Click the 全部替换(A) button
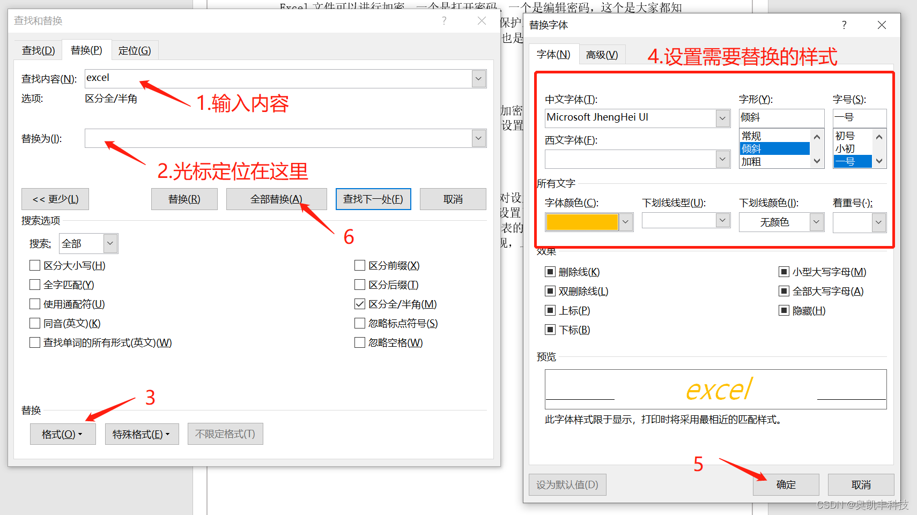917x515 pixels. click(x=276, y=199)
